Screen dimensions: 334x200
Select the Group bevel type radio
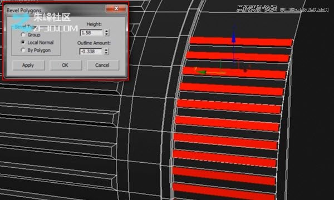click(x=23, y=34)
